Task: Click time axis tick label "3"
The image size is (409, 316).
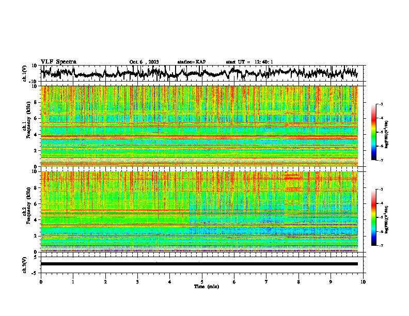Action: click(137, 282)
